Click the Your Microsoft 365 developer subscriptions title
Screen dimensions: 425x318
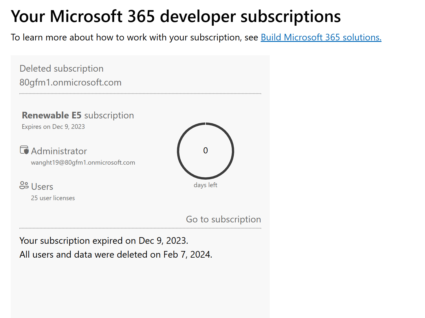click(175, 16)
